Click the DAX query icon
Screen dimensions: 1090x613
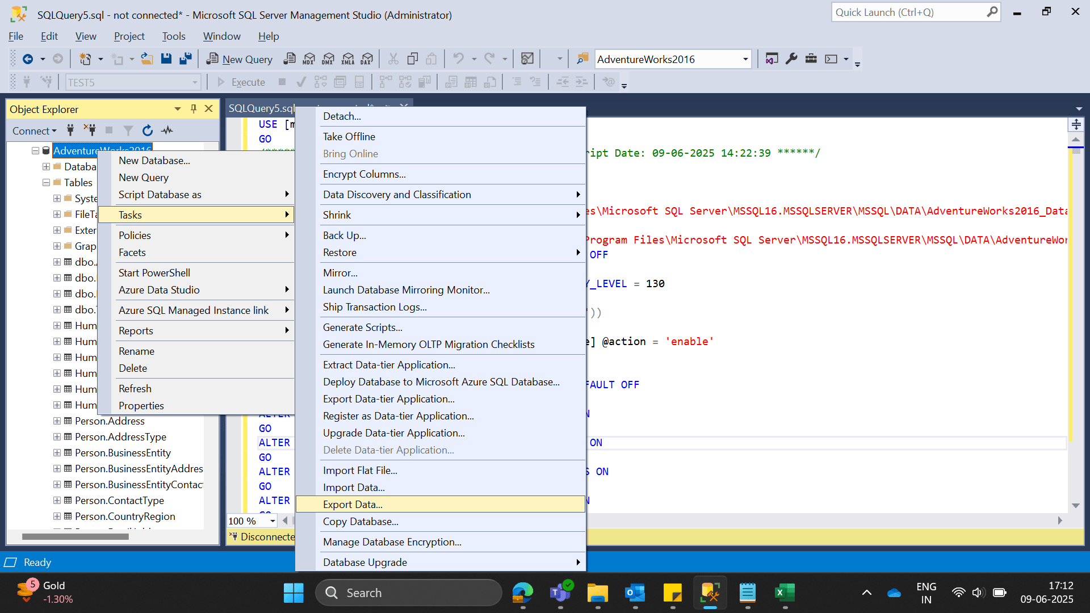tap(367, 59)
